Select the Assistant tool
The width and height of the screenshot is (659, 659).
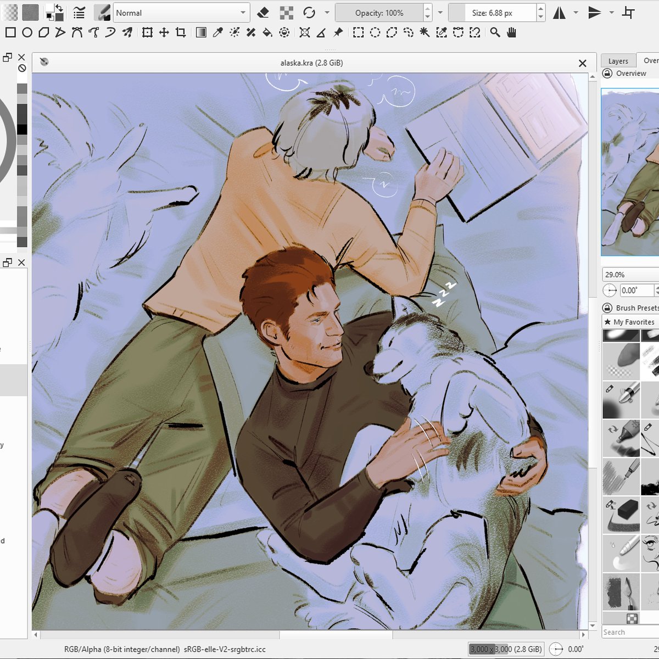(305, 33)
